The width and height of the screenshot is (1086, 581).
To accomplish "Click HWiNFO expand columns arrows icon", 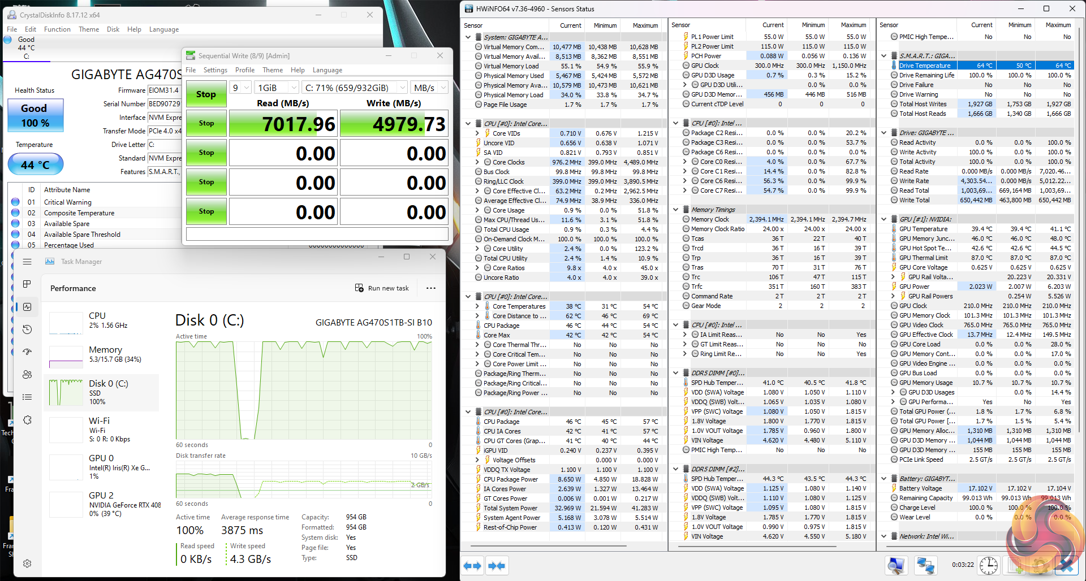I will [472, 566].
